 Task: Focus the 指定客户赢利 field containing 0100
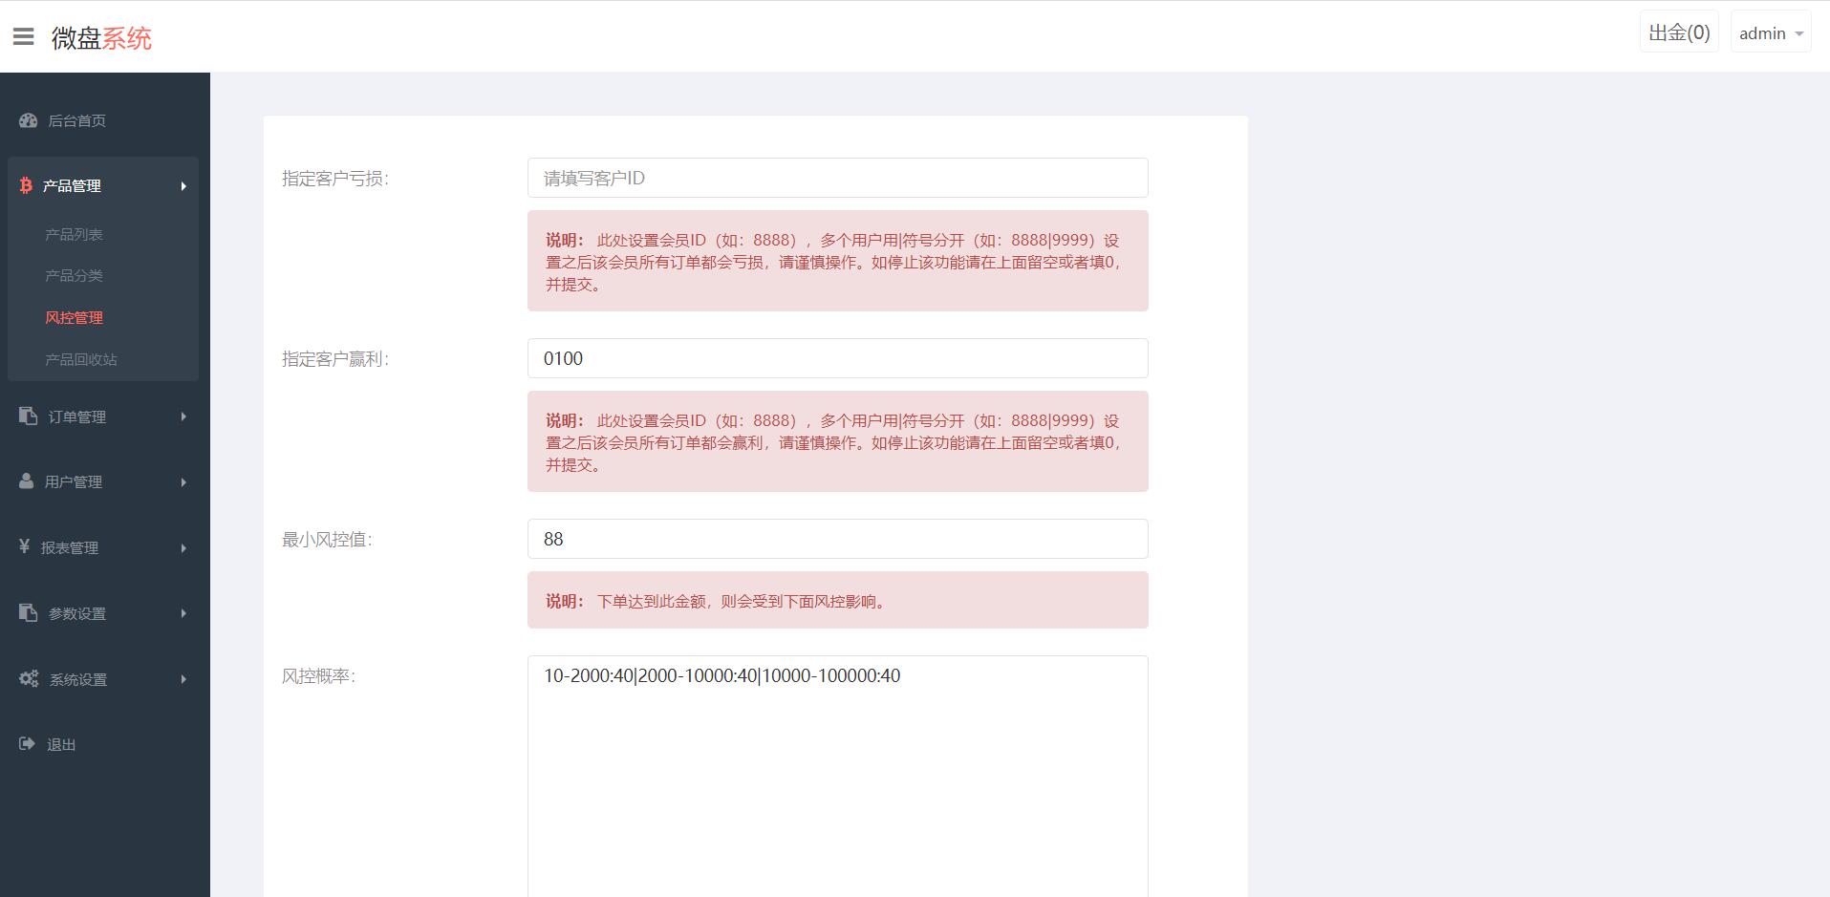[838, 358]
